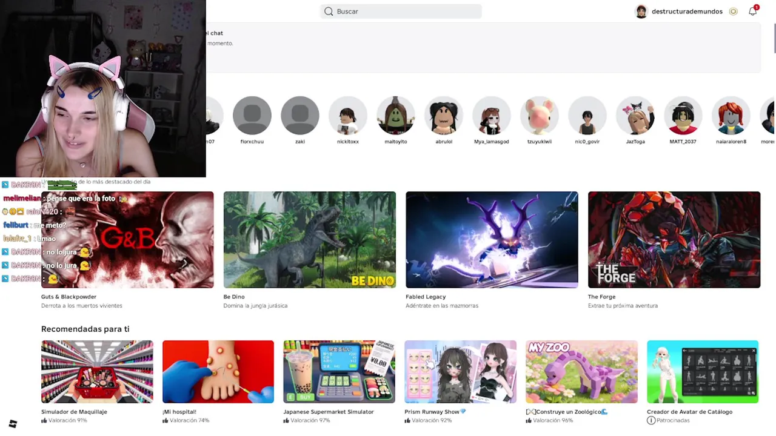This screenshot has width=776, height=436.
Task: Open friend avatar nickitoxx
Action: pos(348,115)
